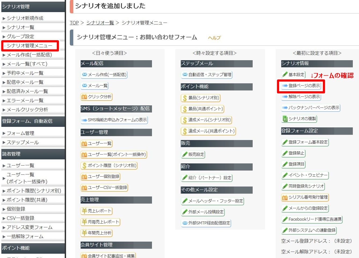The height and width of the screenshot is (258, 359).
Task: Click dollar icon of 景品(シナリオ別)
Action: 185,98
